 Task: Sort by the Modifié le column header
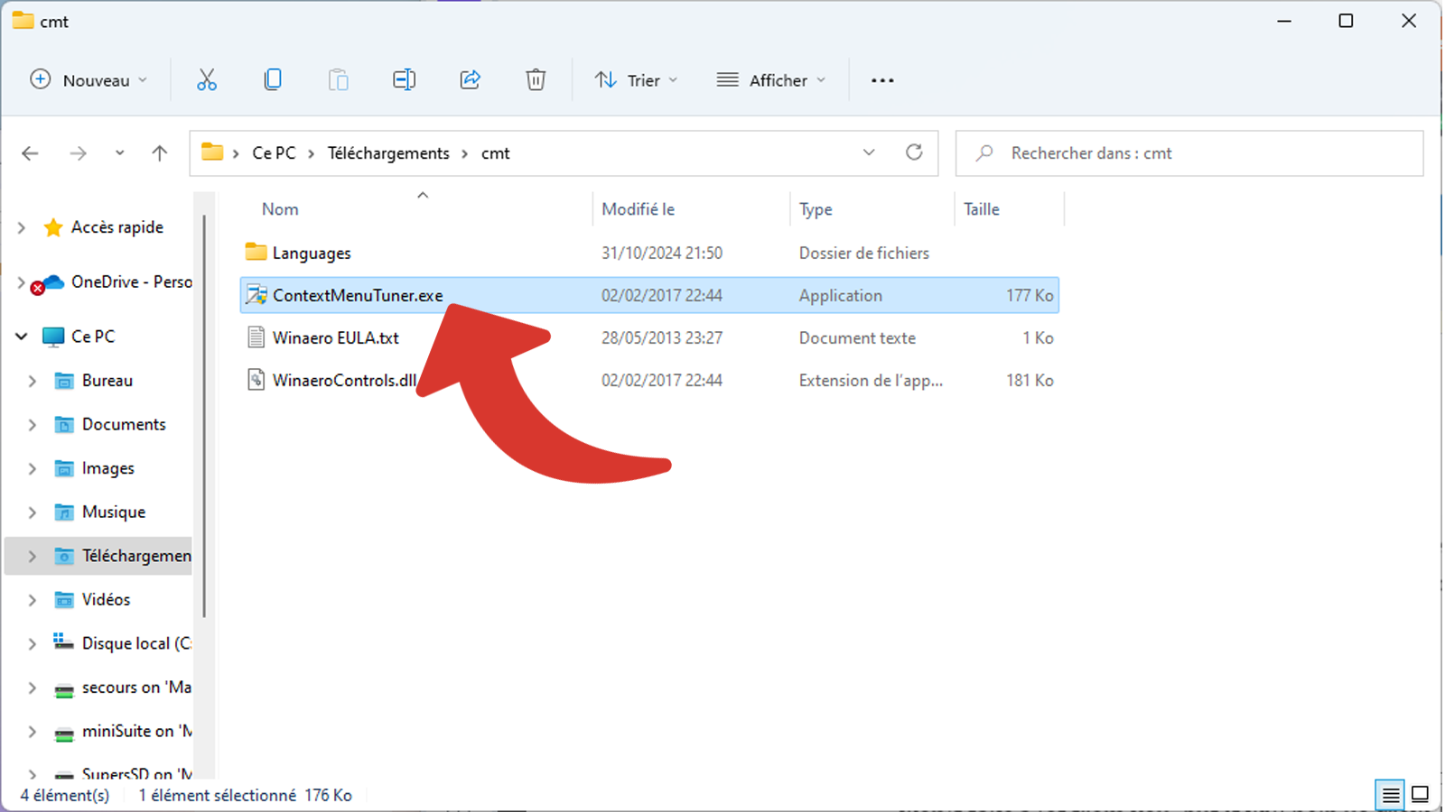click(x=638, y=209)
